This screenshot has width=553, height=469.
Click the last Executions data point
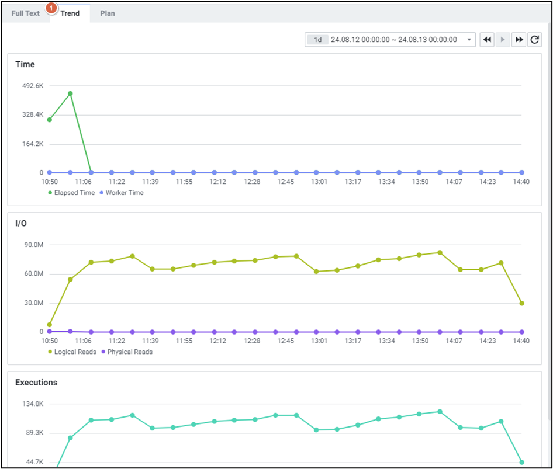click(x=521, y=462)
